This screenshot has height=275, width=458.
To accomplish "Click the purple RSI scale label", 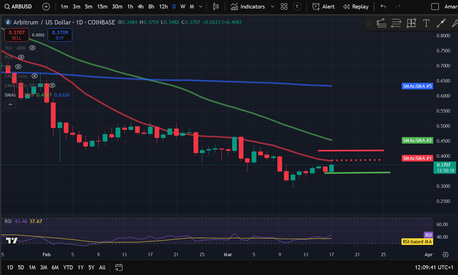I will point(428,235).
